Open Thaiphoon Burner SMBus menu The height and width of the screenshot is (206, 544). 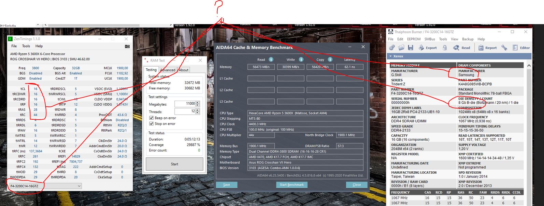pyautogui.click(x=430, y=39)
